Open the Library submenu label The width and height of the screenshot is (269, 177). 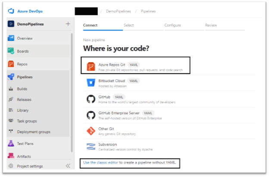tap(23, 110)
